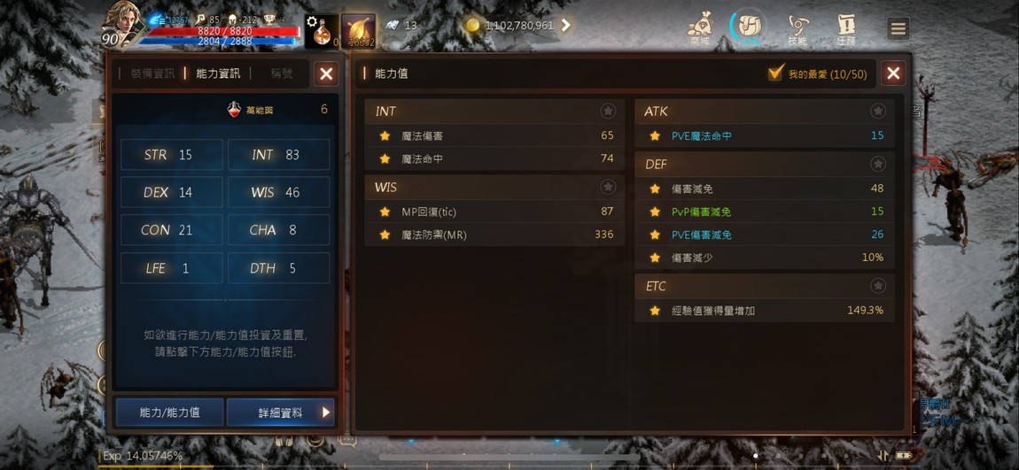Switch to the 稱號 title tab
This screenshot has width=1019, height=470.
282,73
